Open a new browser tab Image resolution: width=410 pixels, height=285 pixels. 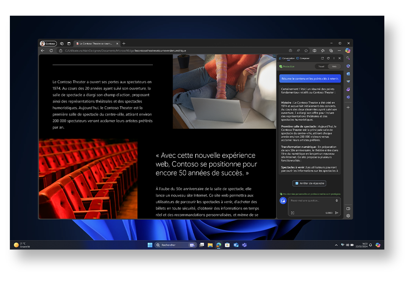point(124,44)
